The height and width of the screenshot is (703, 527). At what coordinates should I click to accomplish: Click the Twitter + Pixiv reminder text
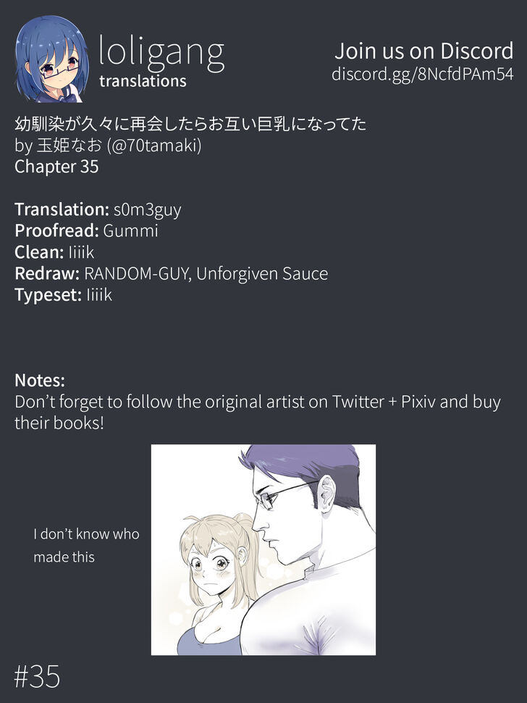tap(258, 412)
